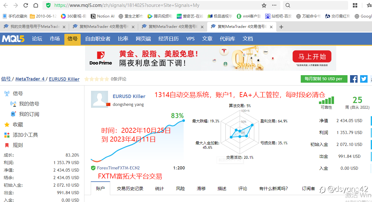
Task: Click the 马上开始 ad button
Action: 312,57
